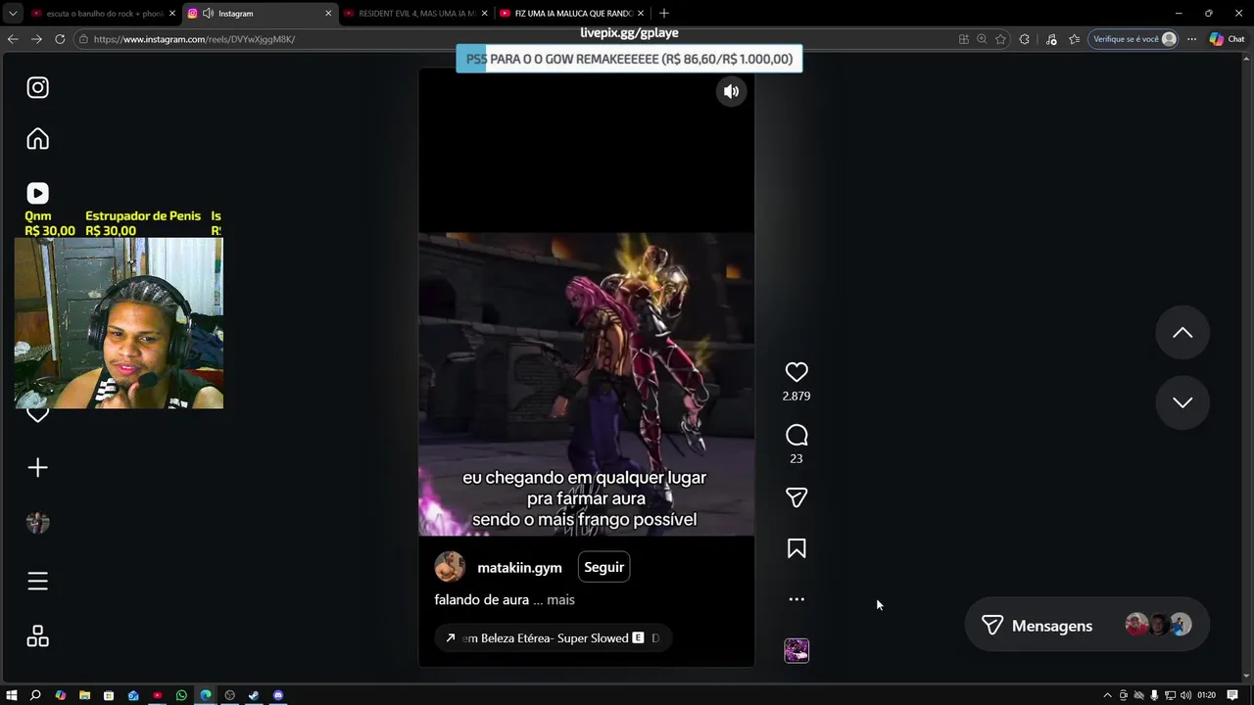Open microphone status tray icon
Image resolution: width=1254 pixels, height=705 pixels.
coord(1154,695)
